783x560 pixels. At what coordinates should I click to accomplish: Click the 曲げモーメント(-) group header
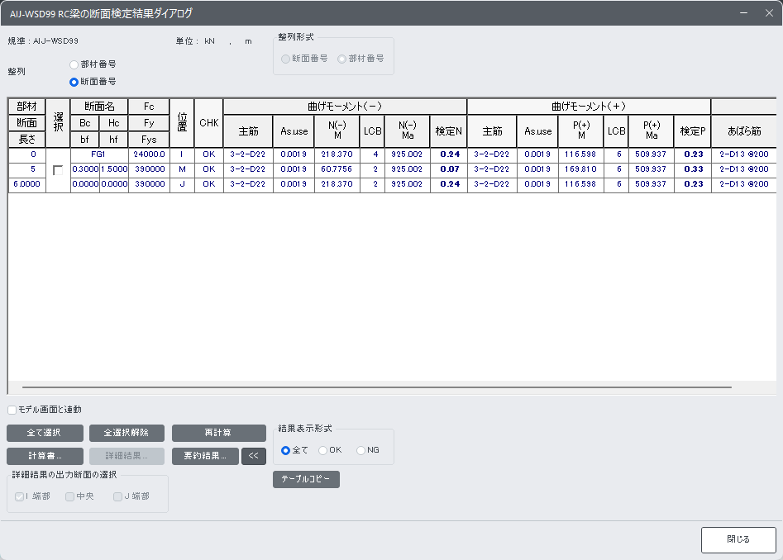click(x=345, y=107)
